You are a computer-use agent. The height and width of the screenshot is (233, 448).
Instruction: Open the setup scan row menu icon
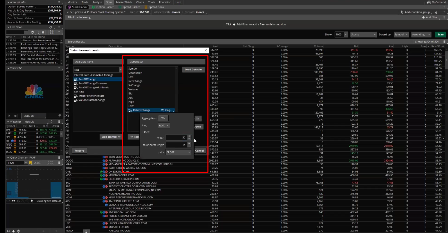[444, 12]
